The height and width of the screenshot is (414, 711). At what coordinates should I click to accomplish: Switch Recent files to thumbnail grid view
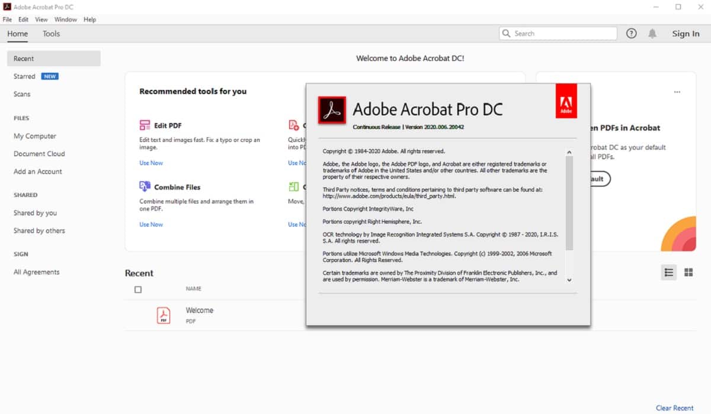(688, 272)
